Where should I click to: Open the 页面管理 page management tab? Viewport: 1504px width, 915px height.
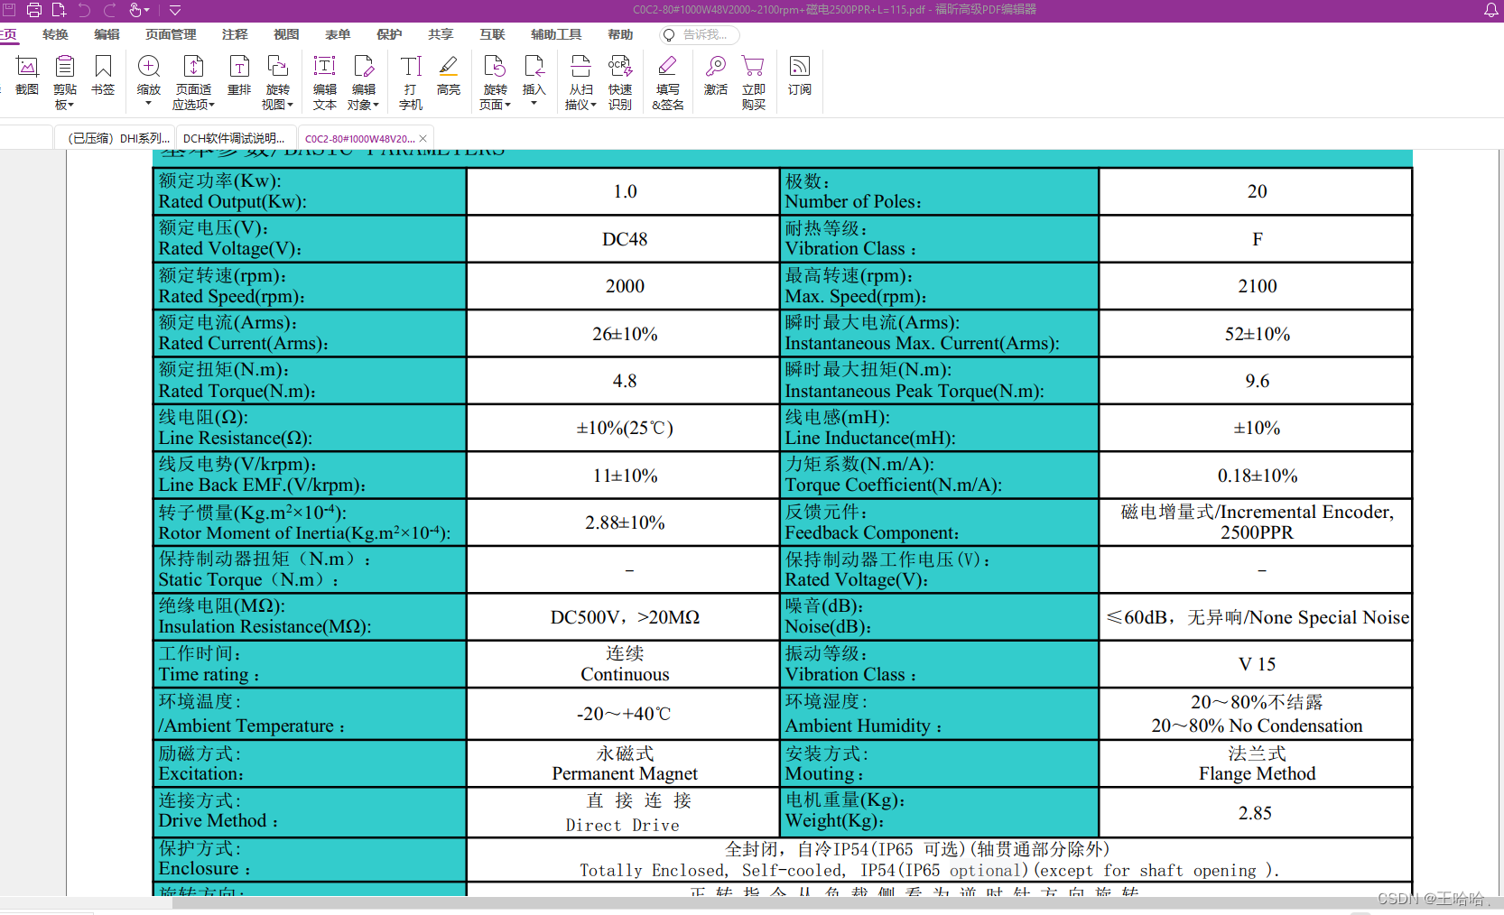[171, 34]
